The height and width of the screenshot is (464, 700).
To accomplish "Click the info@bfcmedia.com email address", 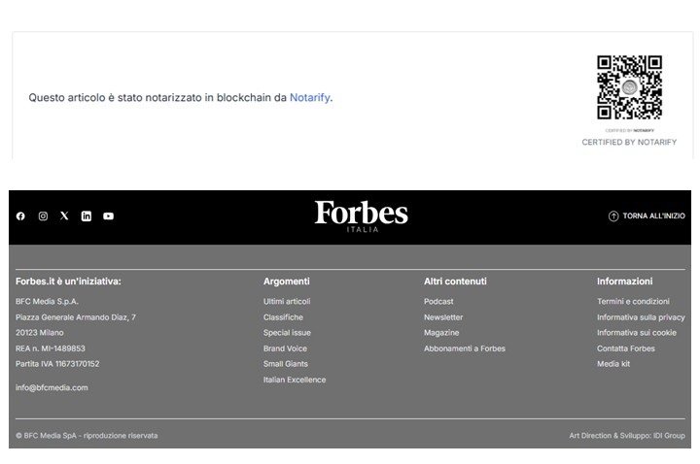I will tap(52, 387).
